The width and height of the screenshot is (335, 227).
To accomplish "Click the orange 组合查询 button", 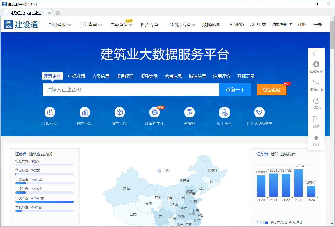I will coord(272,90).
